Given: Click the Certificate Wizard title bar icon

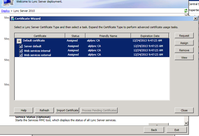Looking at the screenshot, I should click(x=13, y=19).
